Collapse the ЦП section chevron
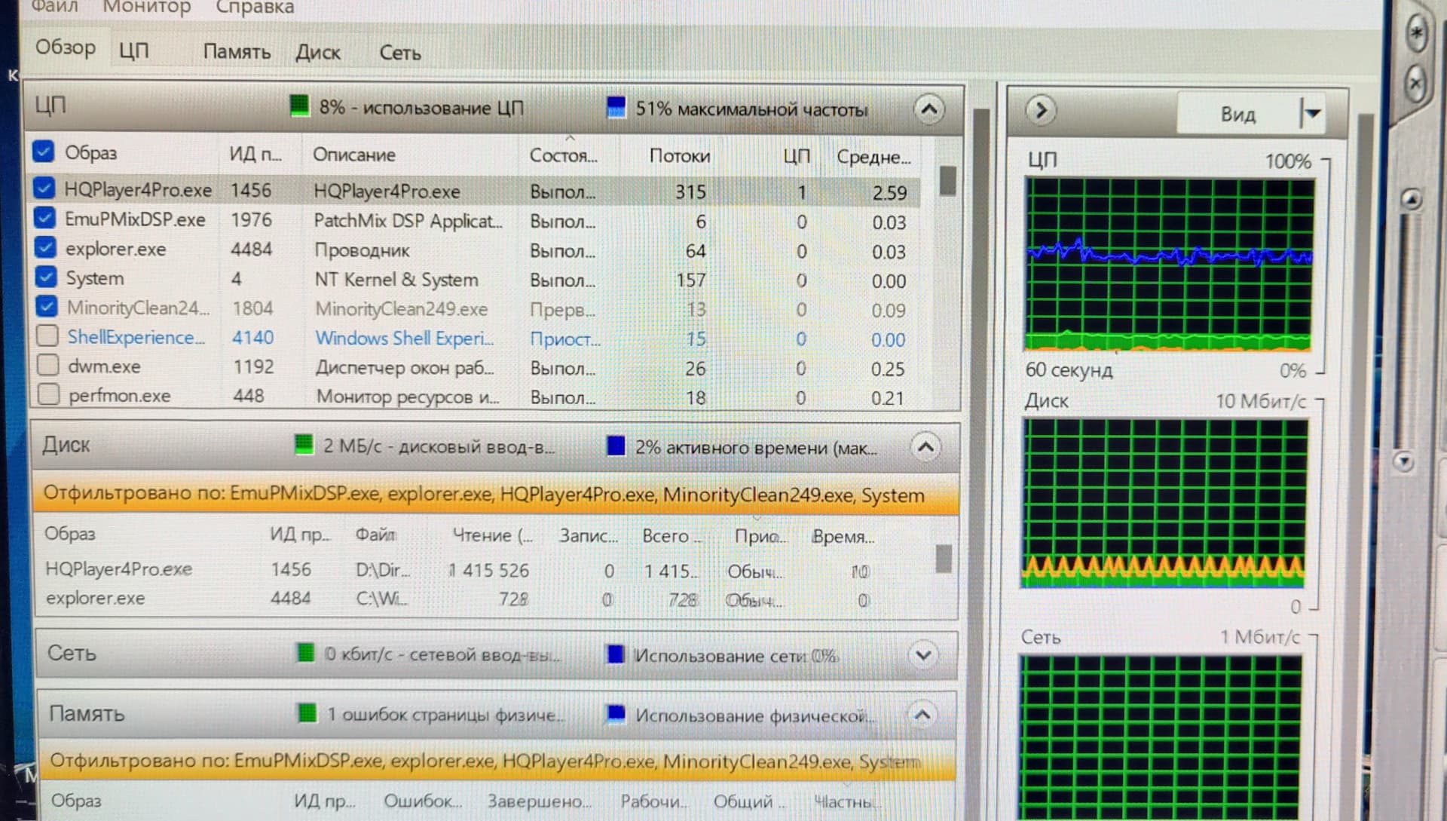This screenshot has height=821, width=1447. pyautogui.click(x=928, y=110)
